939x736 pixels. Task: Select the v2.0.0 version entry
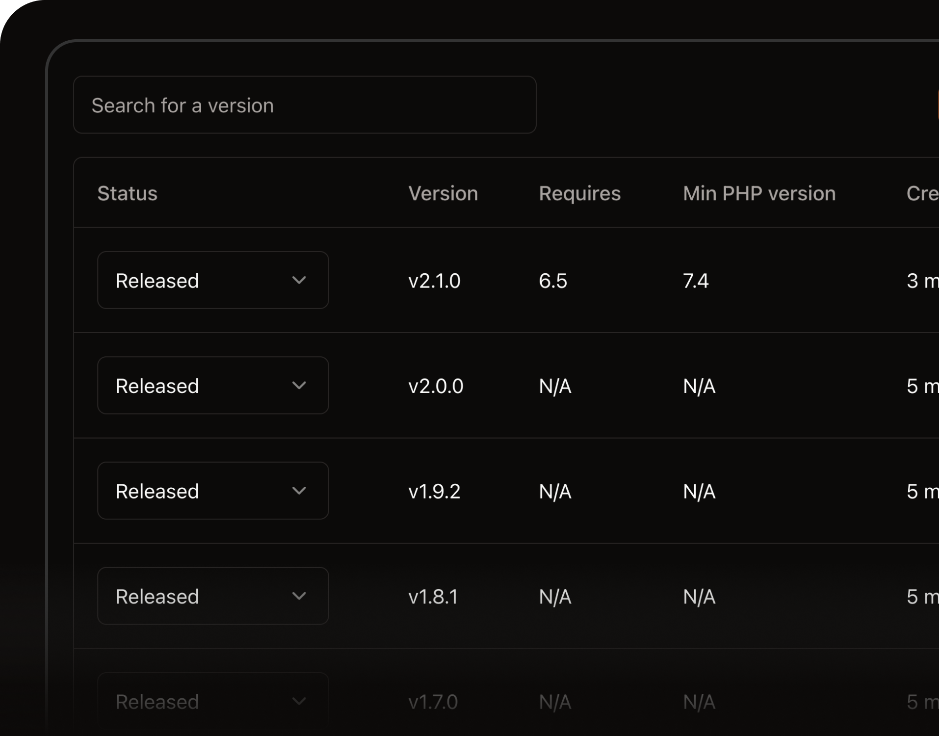[436, 386]
